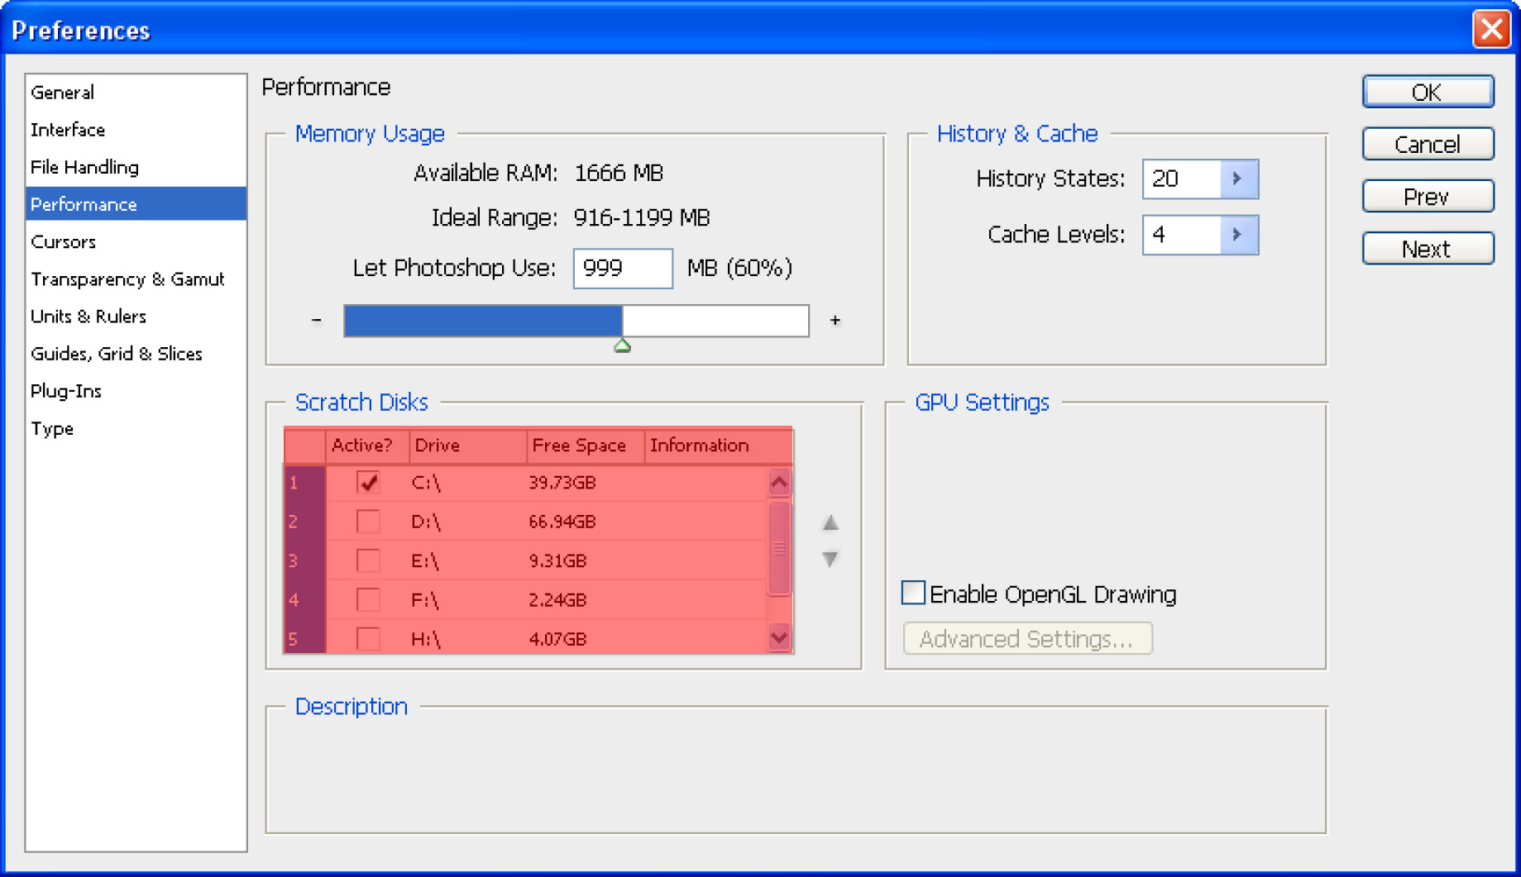Click the 4.07GB free space cell

pos(557,639)
